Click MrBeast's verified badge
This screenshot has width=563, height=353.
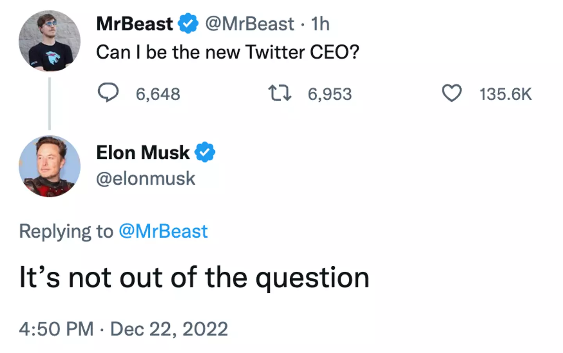click(x=188, y=23)
